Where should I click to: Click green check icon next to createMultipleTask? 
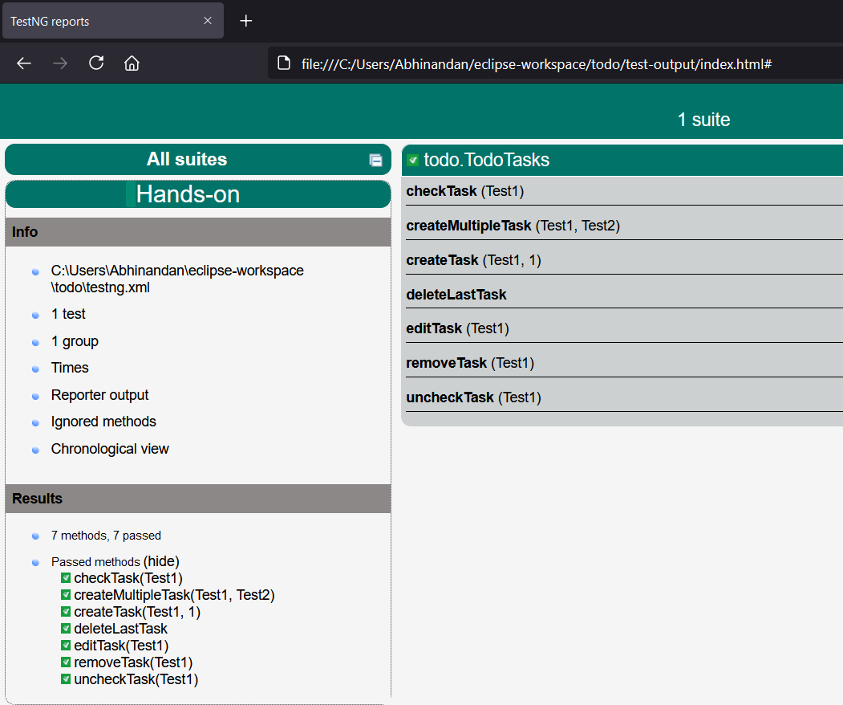pyautogui.click(x=66, y=595)
